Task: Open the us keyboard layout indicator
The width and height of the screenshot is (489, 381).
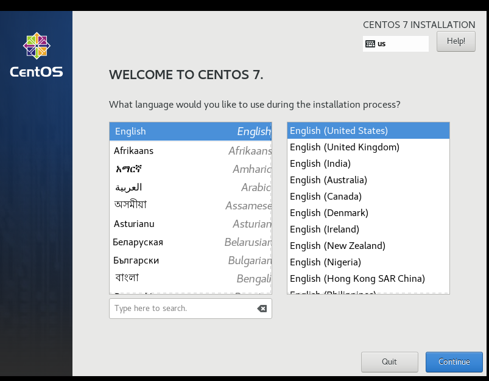Action: (x=395, y=44)
